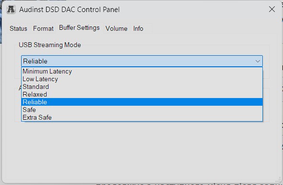Select the highlighted Reliable list entry
This screenshot has height=185, width=283.
(142, 102)
